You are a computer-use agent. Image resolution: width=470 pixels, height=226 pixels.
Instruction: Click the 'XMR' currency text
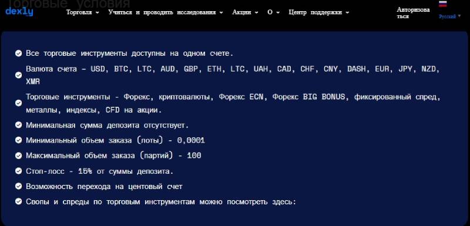coord(33,82)
